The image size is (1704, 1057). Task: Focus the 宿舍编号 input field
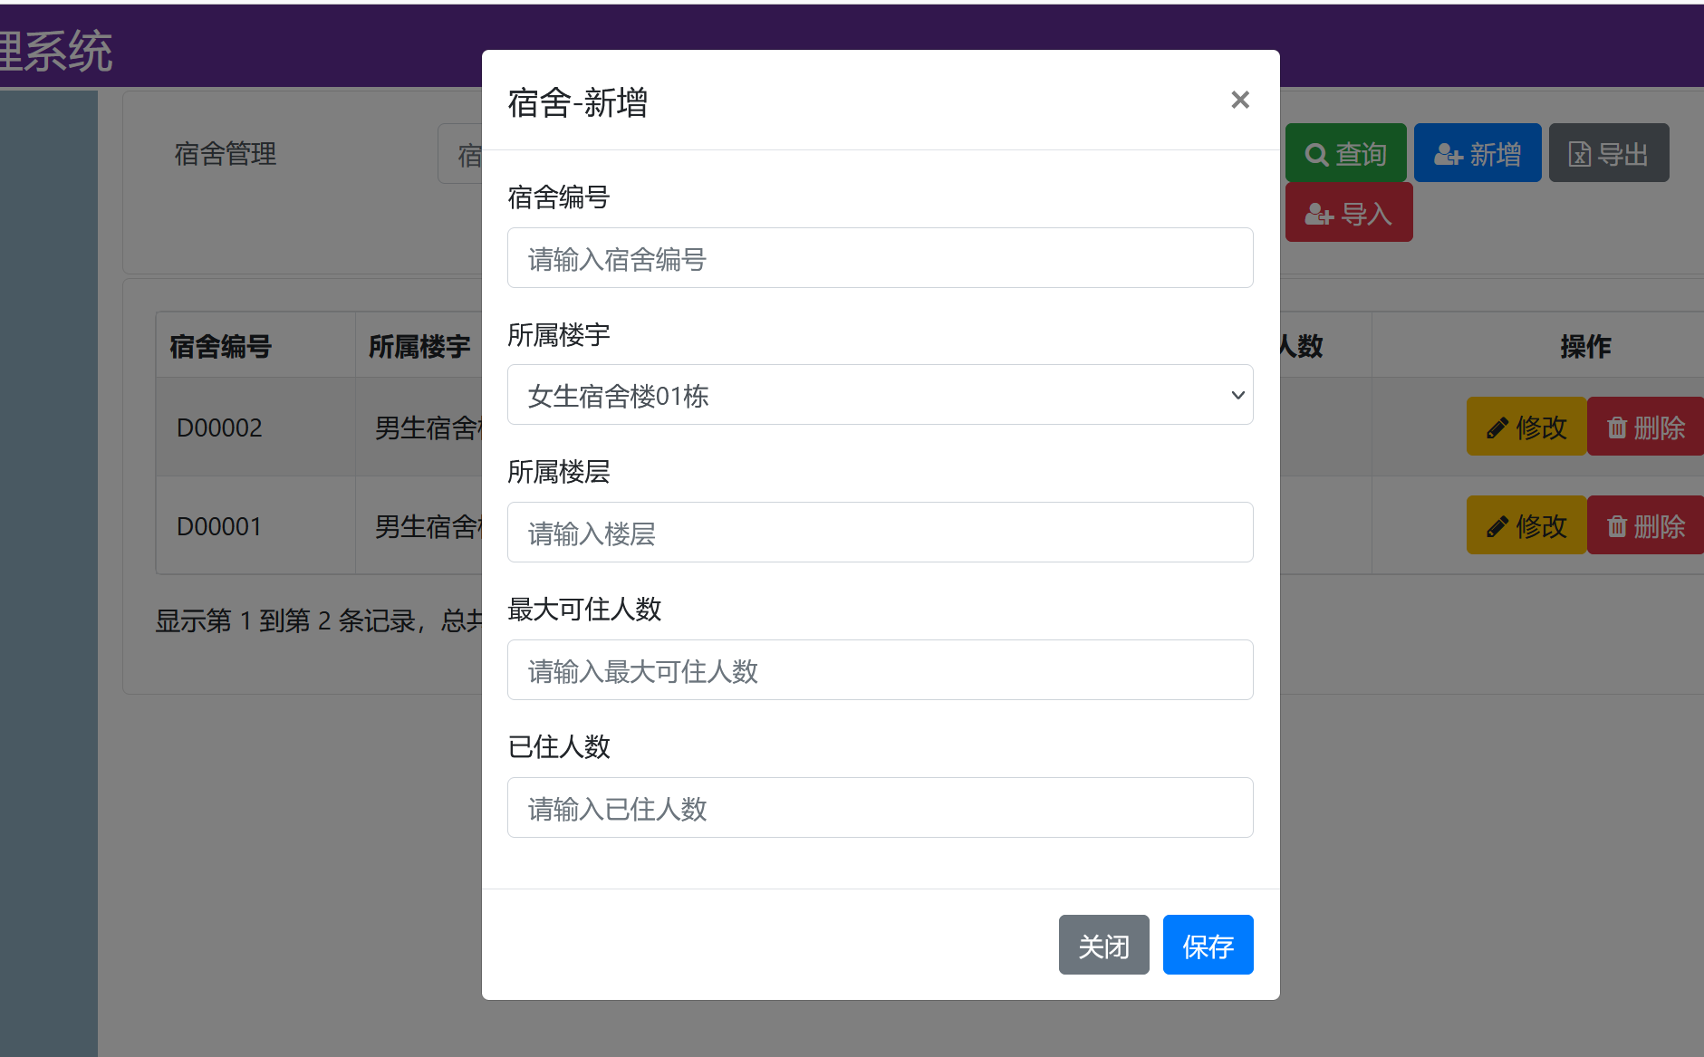[880, 258]
